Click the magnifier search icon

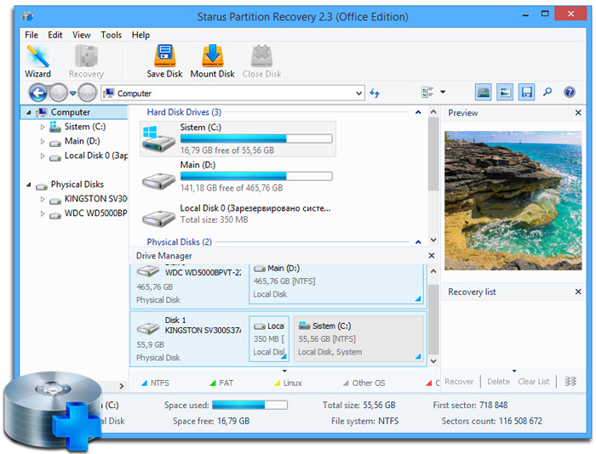[x=547, y=92]
